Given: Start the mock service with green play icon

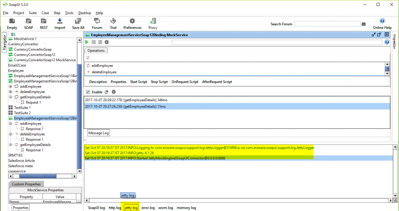Looking at the screenshot, I should pos(87,42).
